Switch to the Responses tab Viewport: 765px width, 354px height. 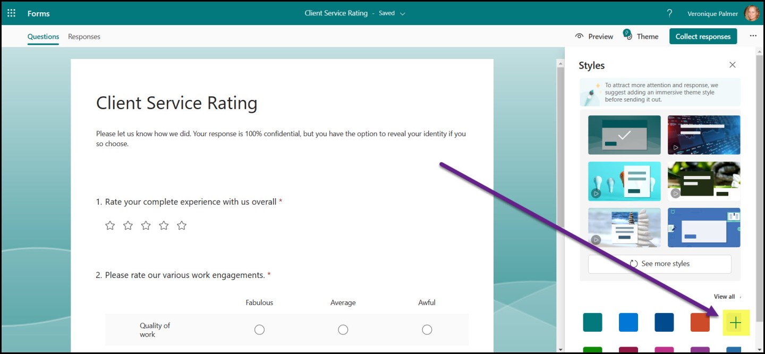tap(83, 36)
